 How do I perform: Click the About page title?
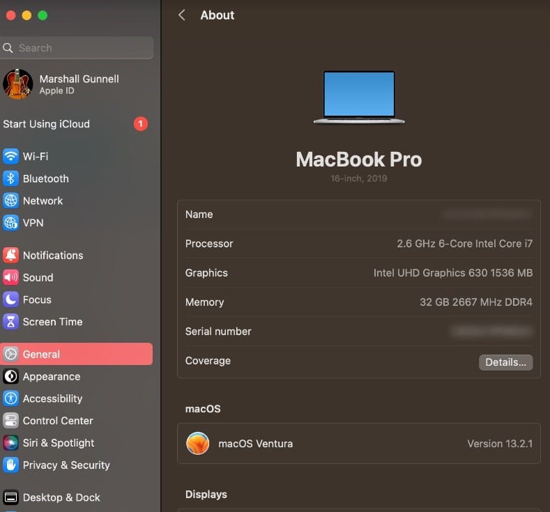pos(217,15)
